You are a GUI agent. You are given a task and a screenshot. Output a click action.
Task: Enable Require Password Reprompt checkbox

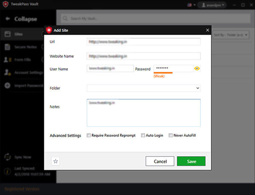(89, 135)
